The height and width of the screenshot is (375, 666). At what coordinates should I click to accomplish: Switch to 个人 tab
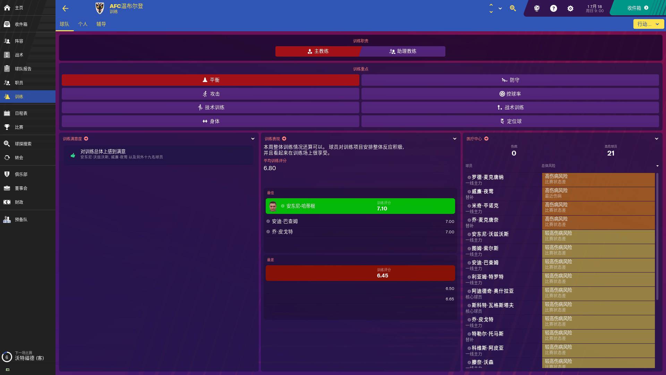83,24
